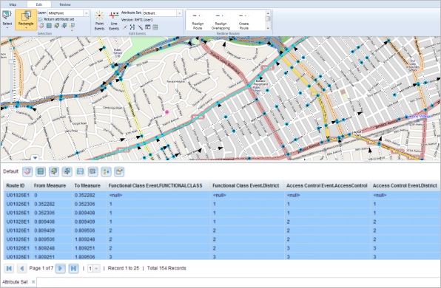441x288 pixels.
Task: Click the table icon in Edit Events group
Action: coord(155,27)
